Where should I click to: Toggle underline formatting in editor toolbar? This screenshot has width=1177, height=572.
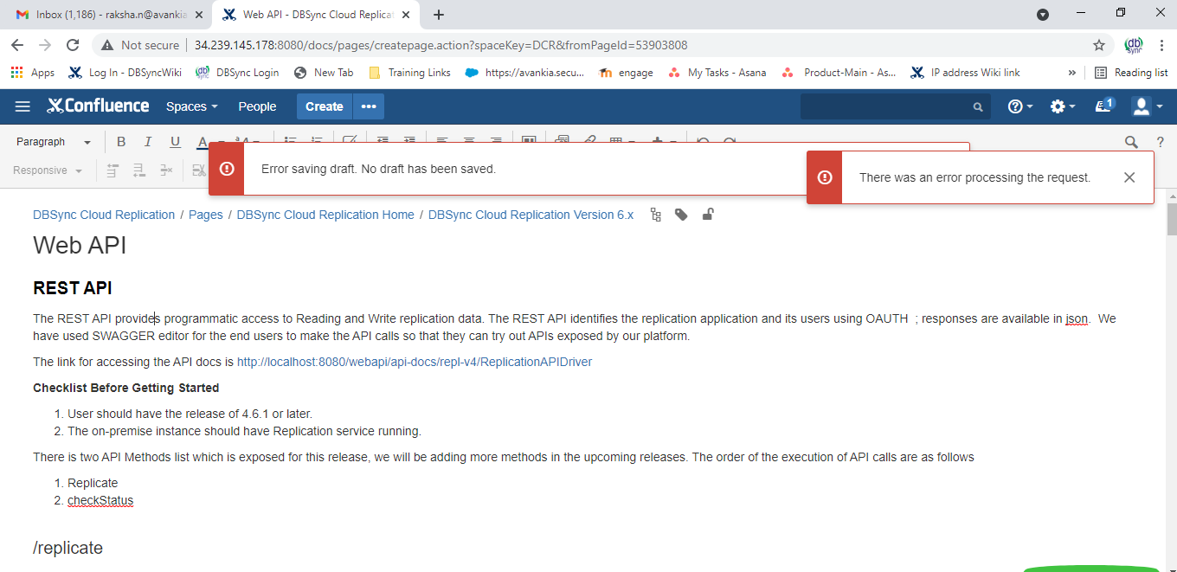point(175,142)
